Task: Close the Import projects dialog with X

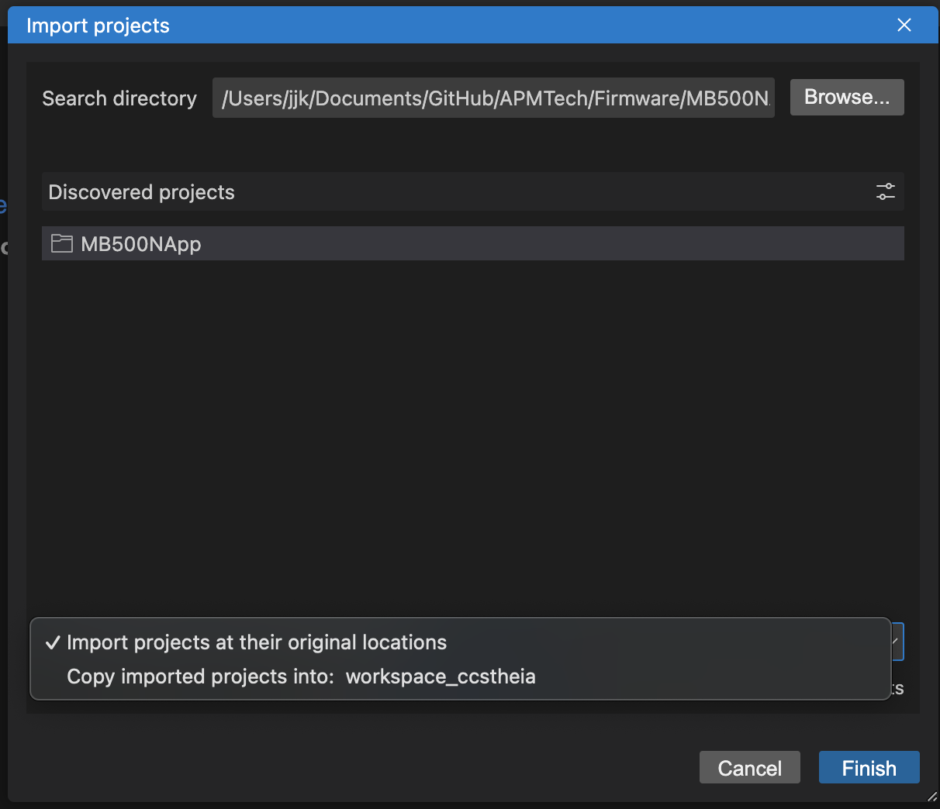Action: coord(904,25)
